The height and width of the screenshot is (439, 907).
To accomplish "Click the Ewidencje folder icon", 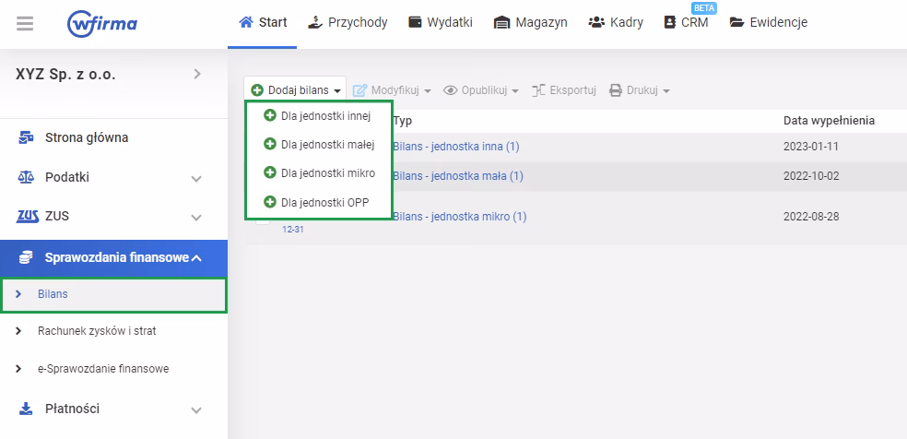I will (736, 22).
